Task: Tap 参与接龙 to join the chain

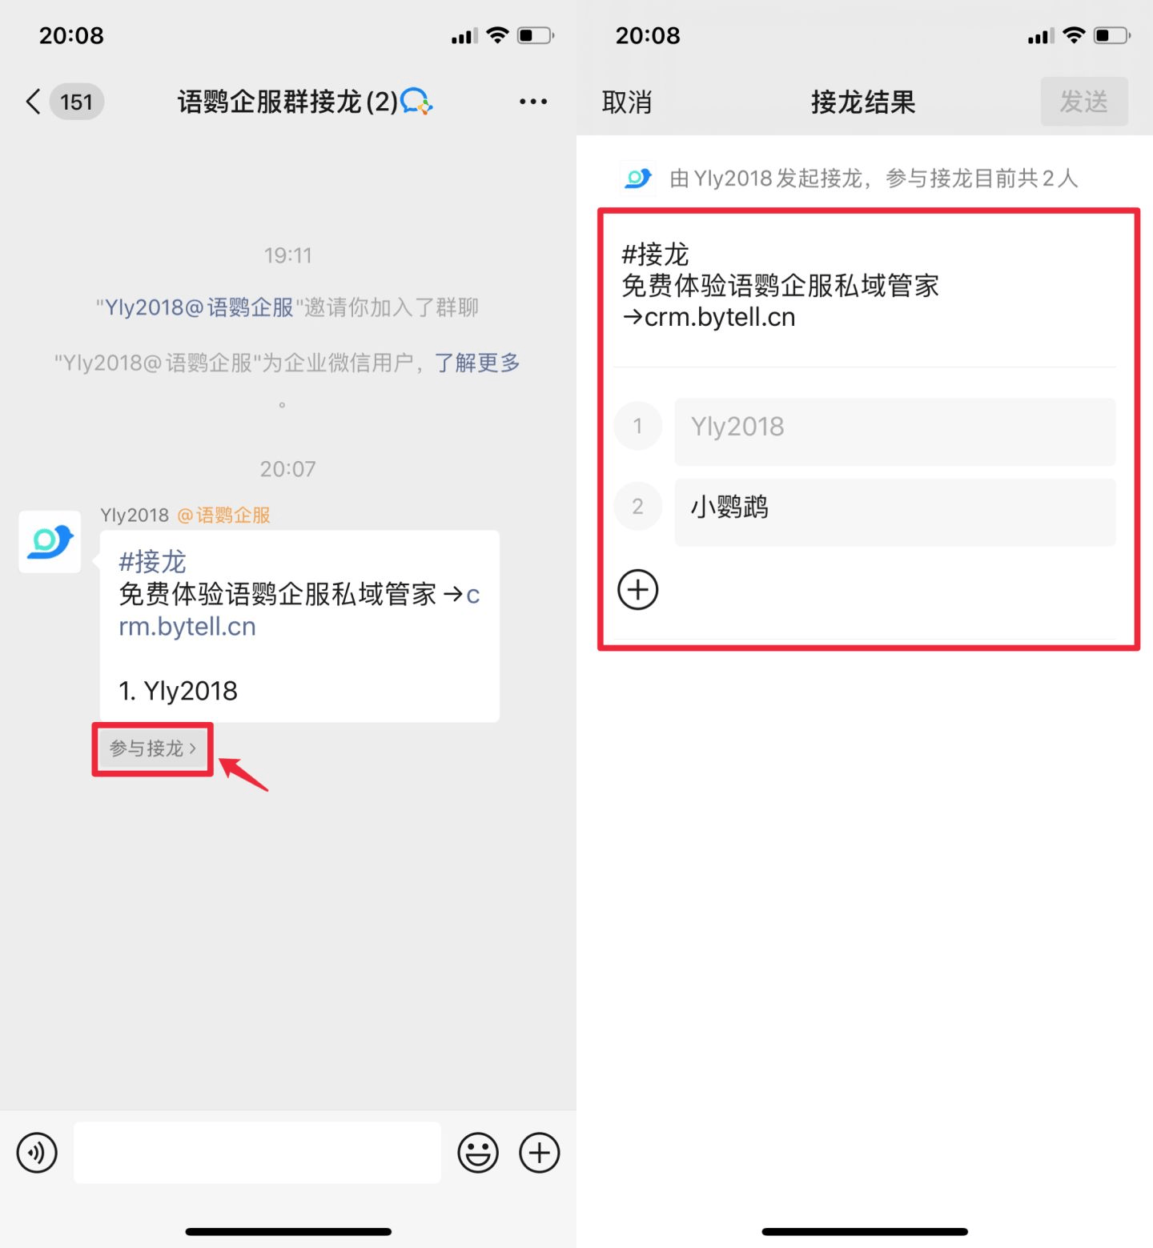Action: point(153,748)
